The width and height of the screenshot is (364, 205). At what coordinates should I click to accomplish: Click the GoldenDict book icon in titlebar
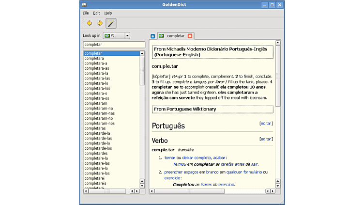tap(85, 4)
